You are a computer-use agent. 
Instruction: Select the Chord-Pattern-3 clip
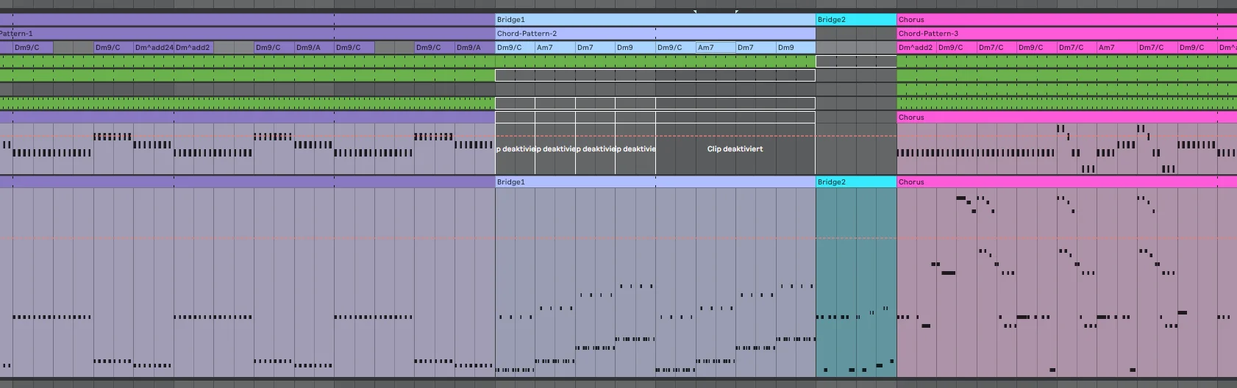click(1066, 34)
